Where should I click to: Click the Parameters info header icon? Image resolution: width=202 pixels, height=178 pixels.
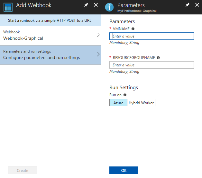(109, 7)
